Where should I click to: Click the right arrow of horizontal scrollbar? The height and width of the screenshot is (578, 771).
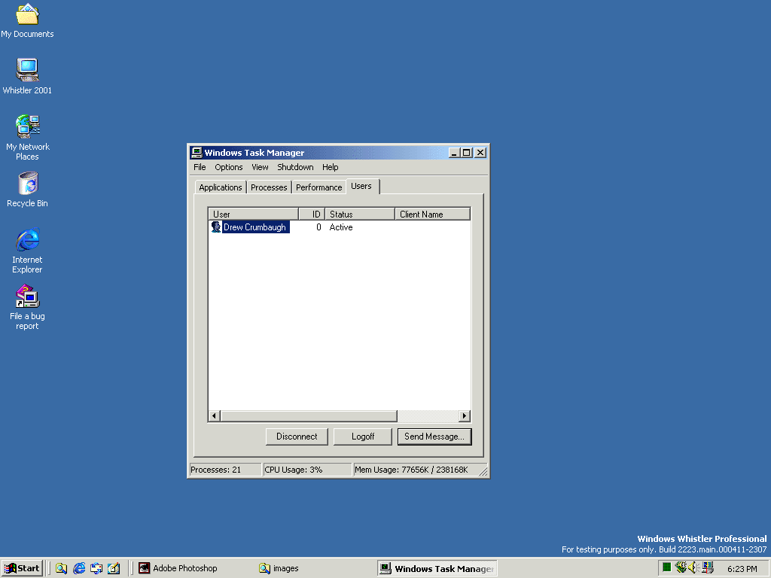coord(464,416)
